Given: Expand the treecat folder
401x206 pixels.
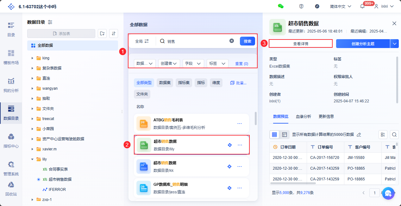Looking at the screenshot, I should pos(33,119).
